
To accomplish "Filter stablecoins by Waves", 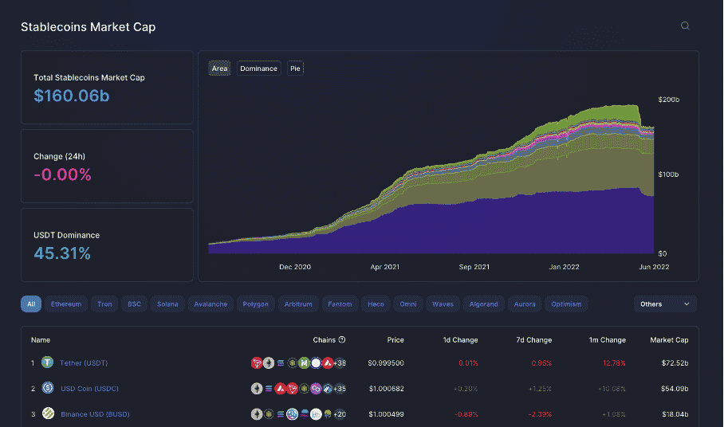I will tap(443, 304).
